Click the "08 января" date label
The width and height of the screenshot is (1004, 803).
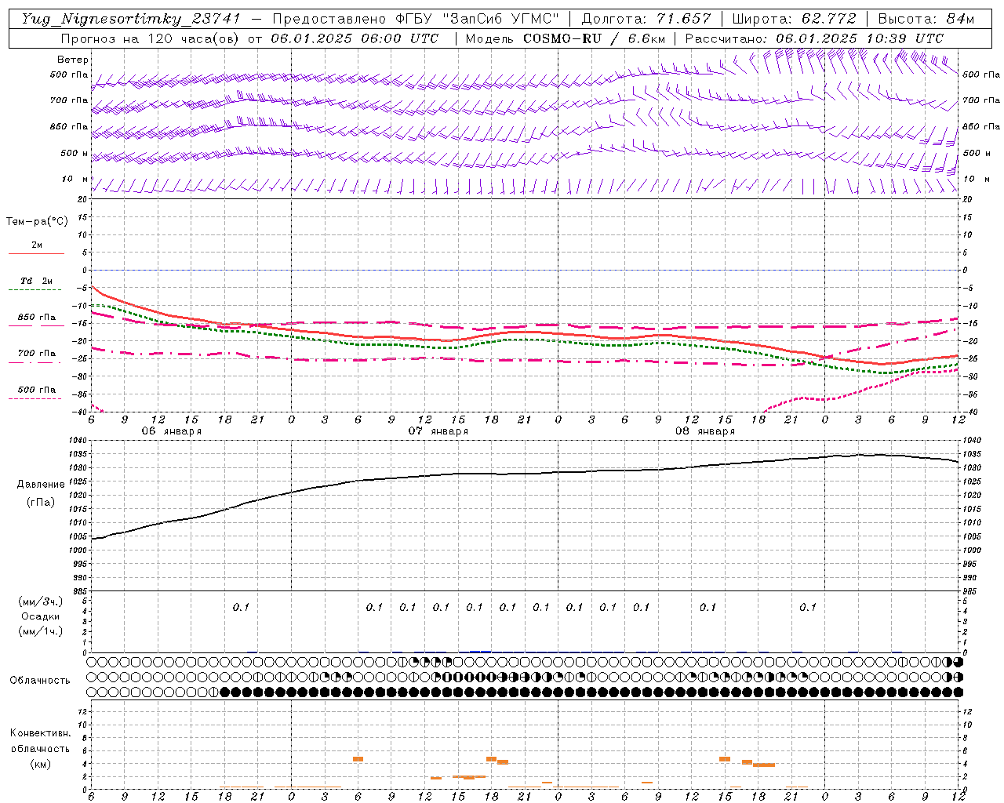coord(704,431)
